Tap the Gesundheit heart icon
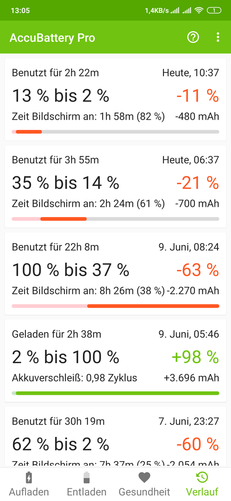 click(144, 478)
